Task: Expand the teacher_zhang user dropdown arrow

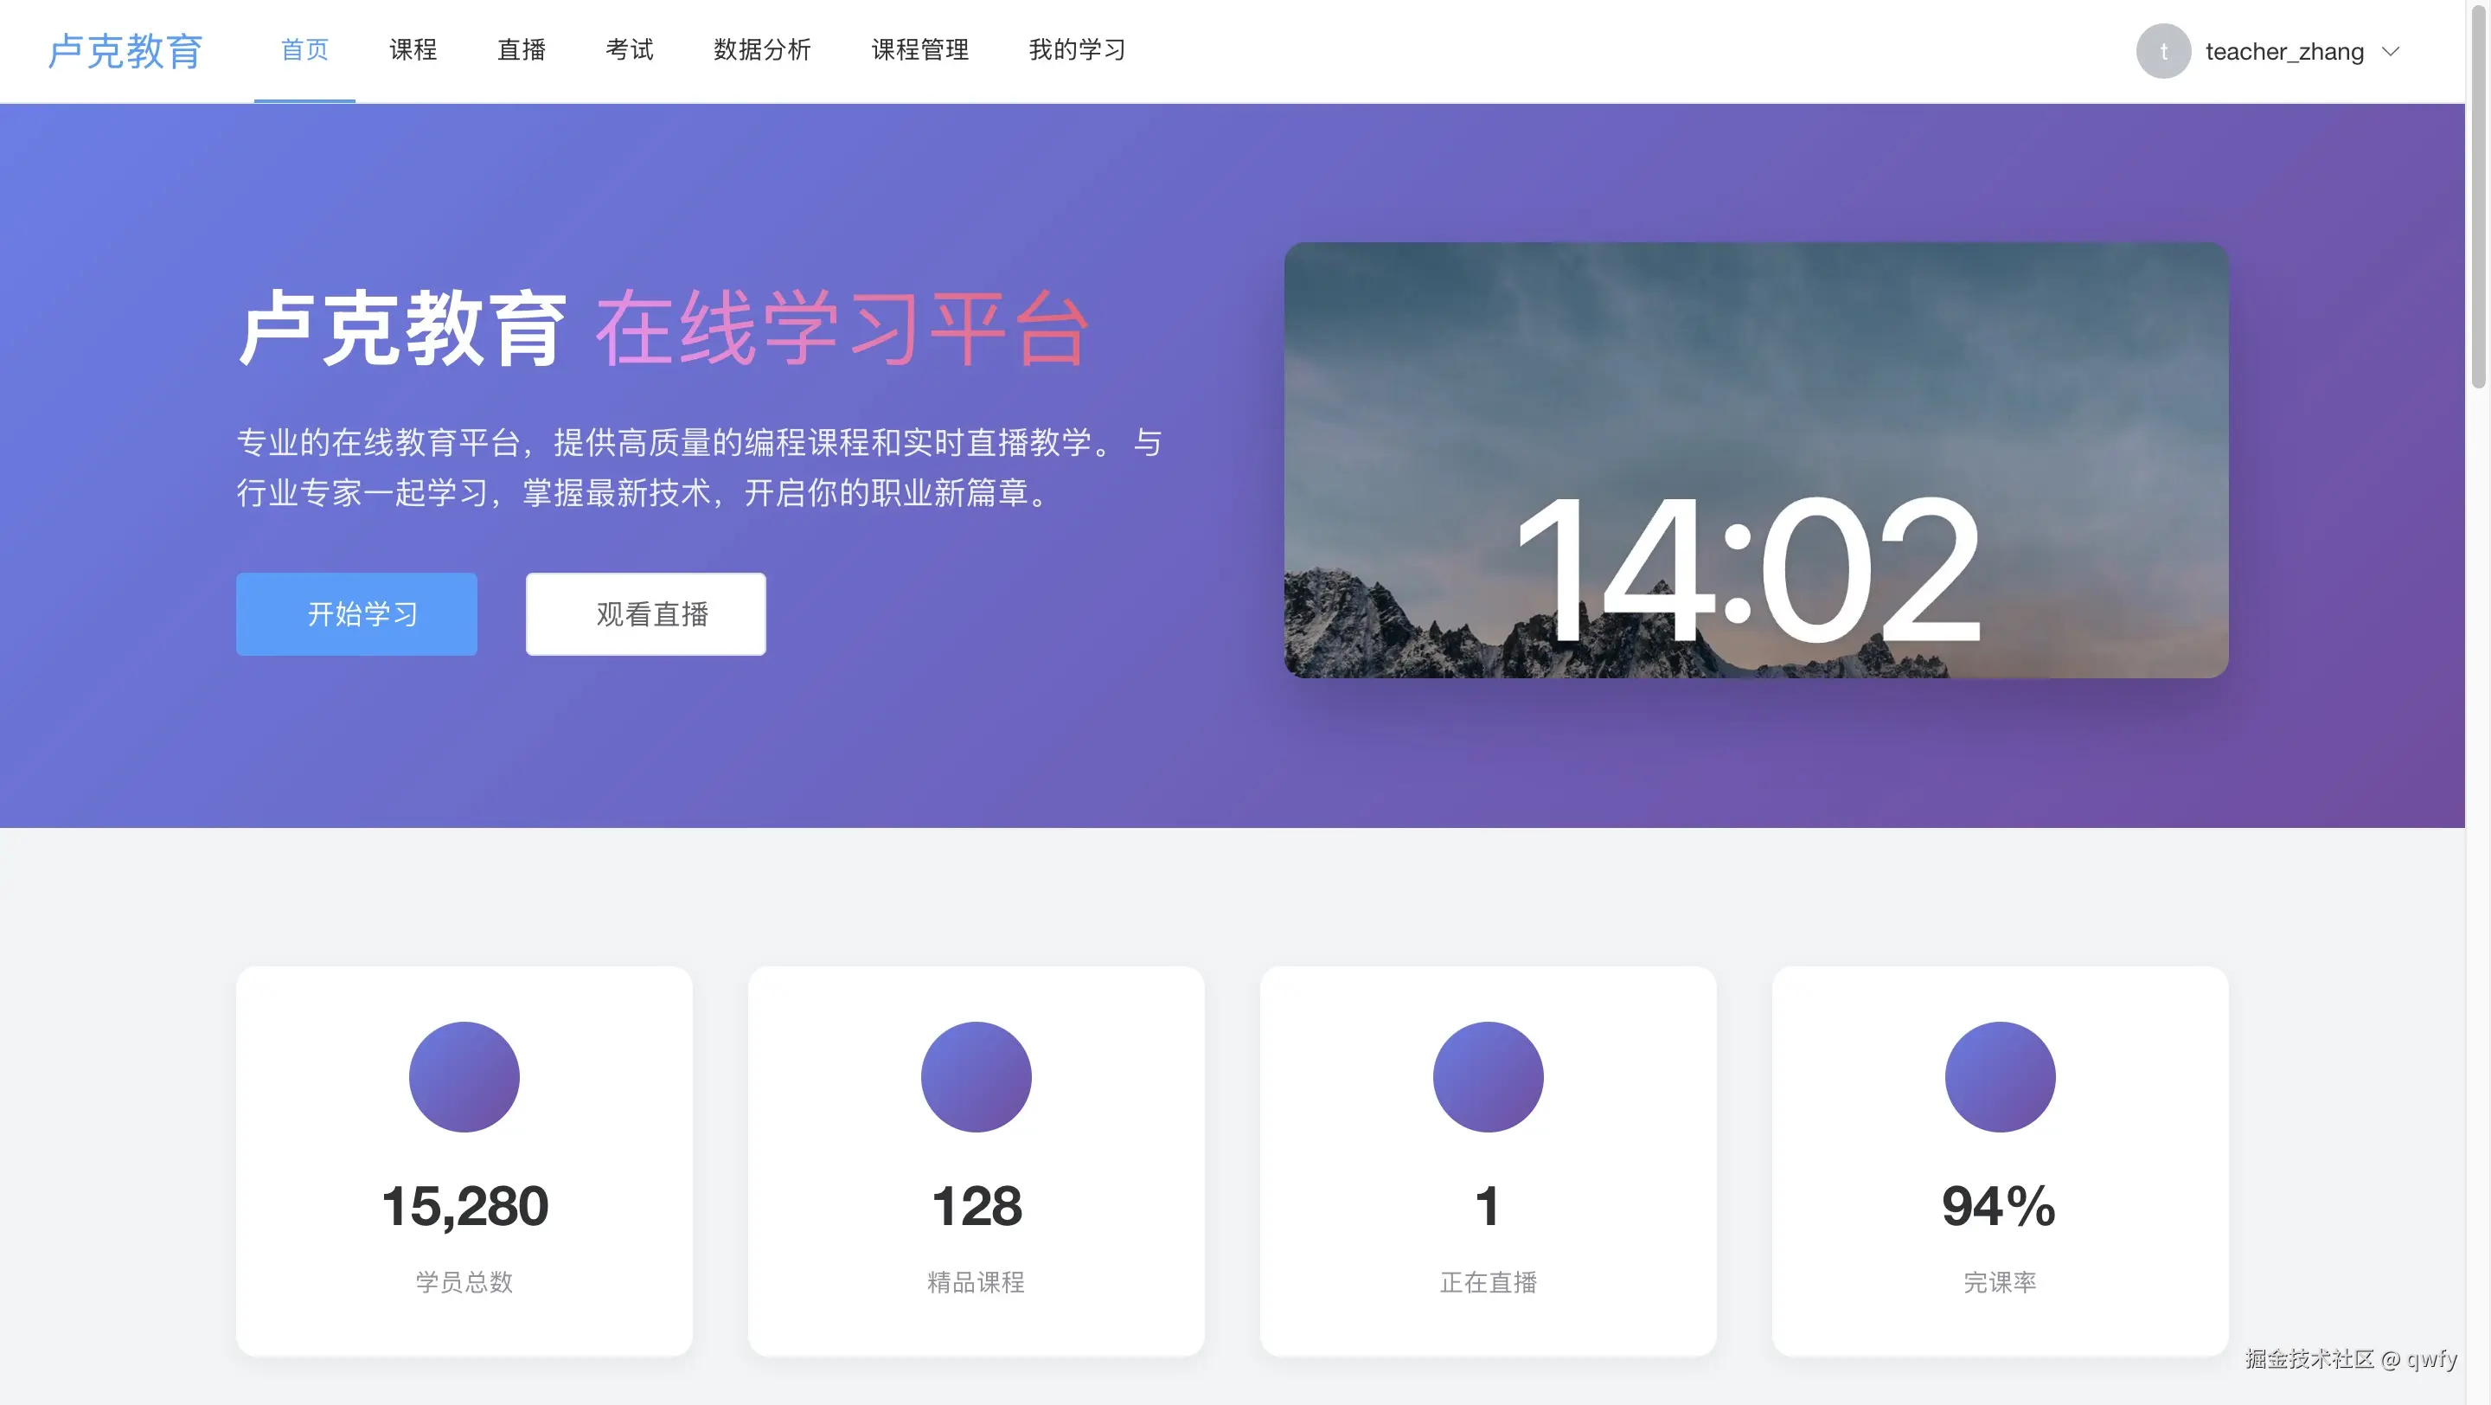Action: 2391,51
